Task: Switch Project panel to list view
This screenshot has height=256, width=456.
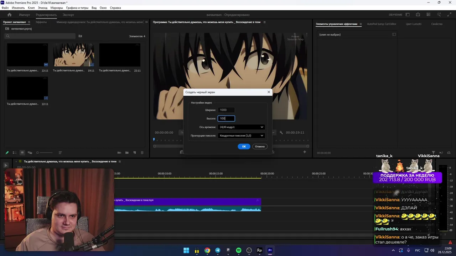Action: (x=15, y=153)
